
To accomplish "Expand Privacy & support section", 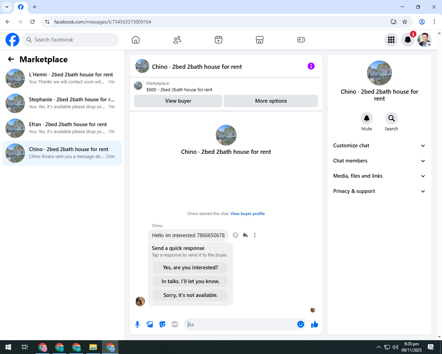I will tap(379, 191).
